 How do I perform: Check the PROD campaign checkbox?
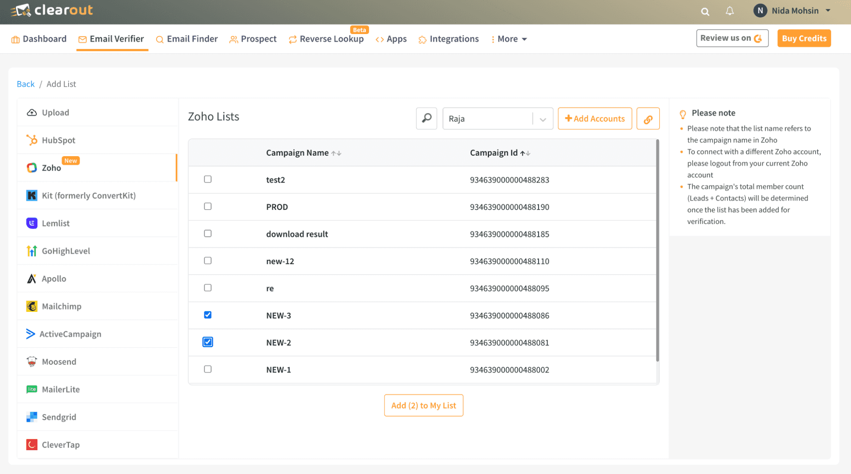208,206
